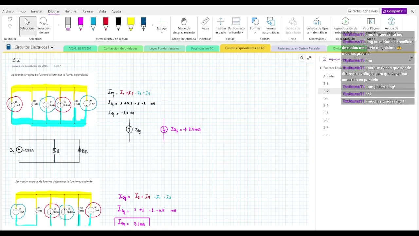Click the page title B-2
Viewport: 419px width, 236px height.
coord(16,60)
